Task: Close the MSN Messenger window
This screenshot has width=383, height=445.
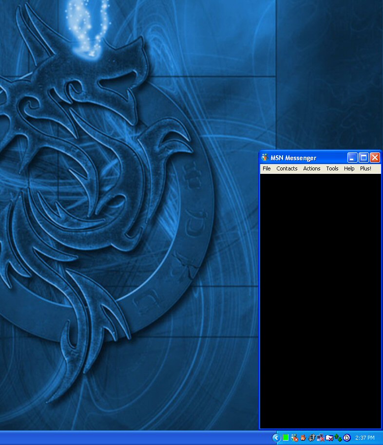Action: pos(375,158)
